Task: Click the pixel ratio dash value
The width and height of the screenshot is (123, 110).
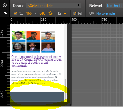Action: click(x=65, y=13)
